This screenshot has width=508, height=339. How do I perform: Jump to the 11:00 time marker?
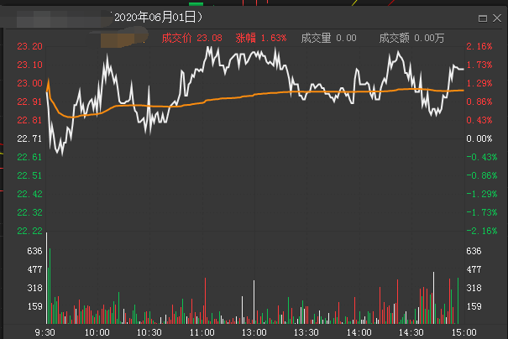[201, 332]
